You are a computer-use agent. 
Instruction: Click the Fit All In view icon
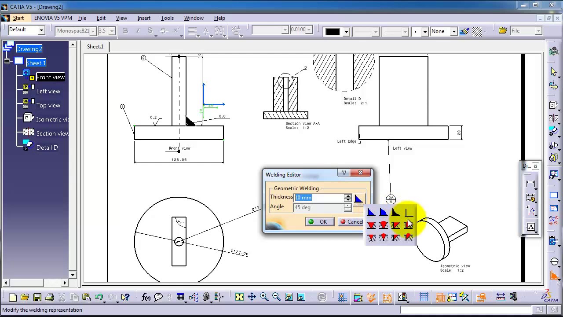(239, 297)
